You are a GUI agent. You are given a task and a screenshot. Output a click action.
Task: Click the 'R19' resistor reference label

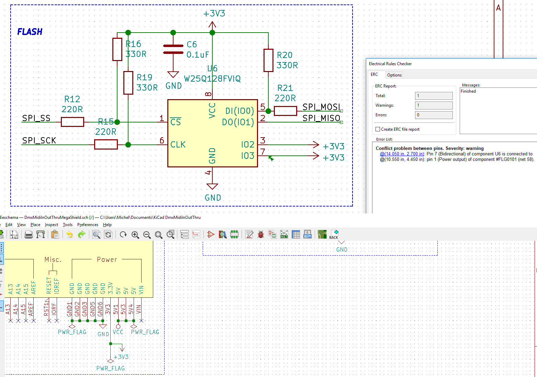(x=144, y=78)
